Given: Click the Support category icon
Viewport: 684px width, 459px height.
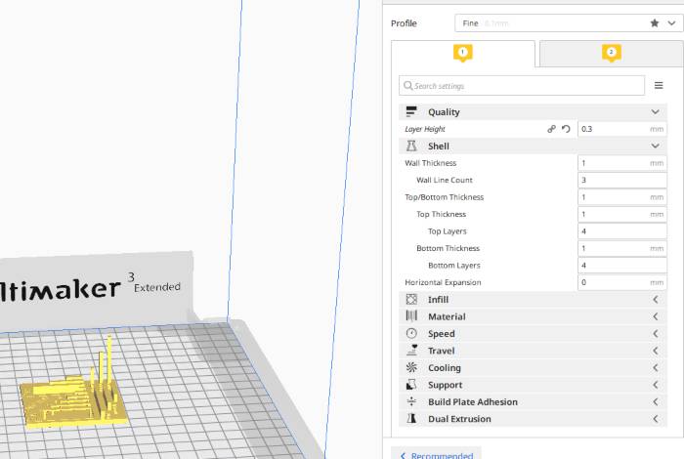Looking at the screenshot, I should tap(411, 385).
